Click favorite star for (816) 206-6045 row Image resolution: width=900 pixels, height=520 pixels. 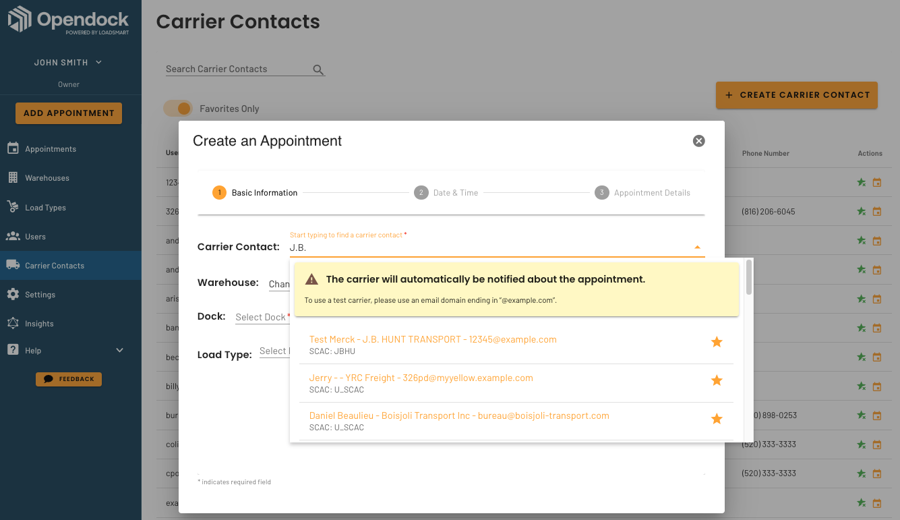(862, 211)
